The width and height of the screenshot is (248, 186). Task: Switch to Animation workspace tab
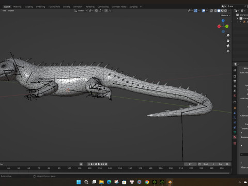[x=78, y=7]
